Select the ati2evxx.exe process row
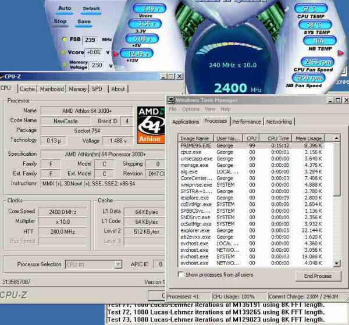349x325 pixels. tap(251, 237)
